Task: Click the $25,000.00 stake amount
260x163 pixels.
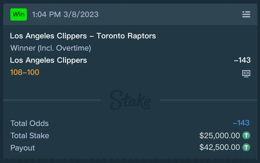Action: click(220, 136)
